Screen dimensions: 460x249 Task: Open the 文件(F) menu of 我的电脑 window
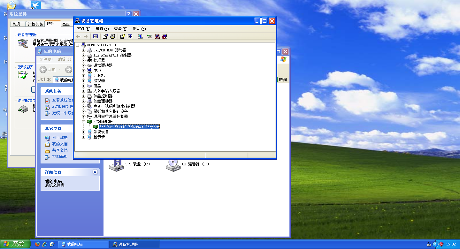pyautogui.click(x=46, y=59)
